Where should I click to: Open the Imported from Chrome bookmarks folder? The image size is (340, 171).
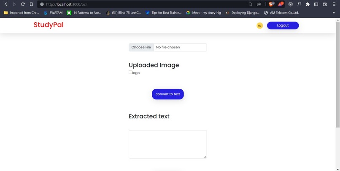coord(21,13)
